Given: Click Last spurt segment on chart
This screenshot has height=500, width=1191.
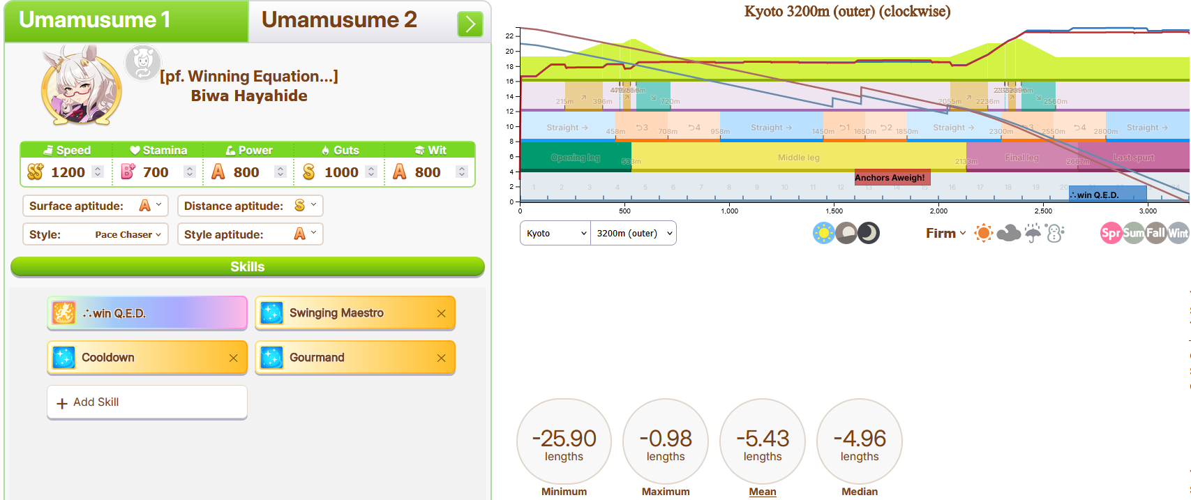Looking at the screenshot, I should coord(1134,158).
